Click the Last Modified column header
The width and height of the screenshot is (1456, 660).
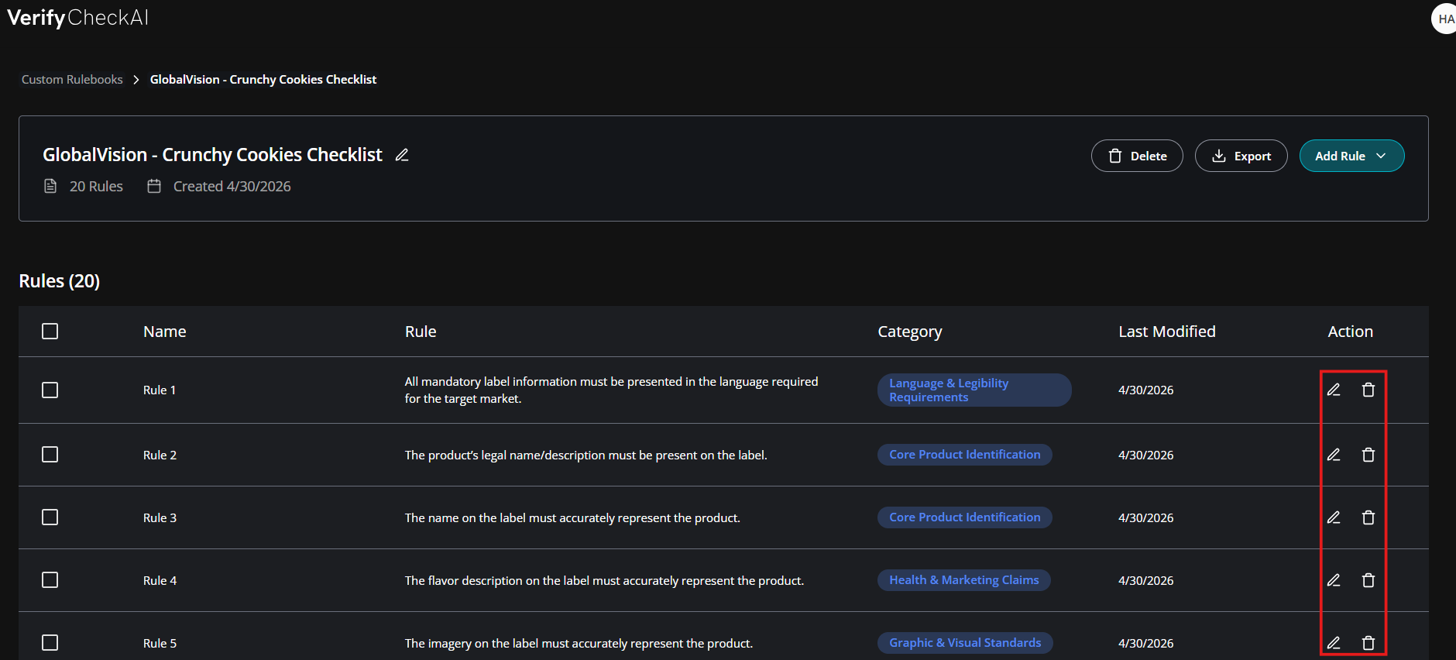point(1167,332)
